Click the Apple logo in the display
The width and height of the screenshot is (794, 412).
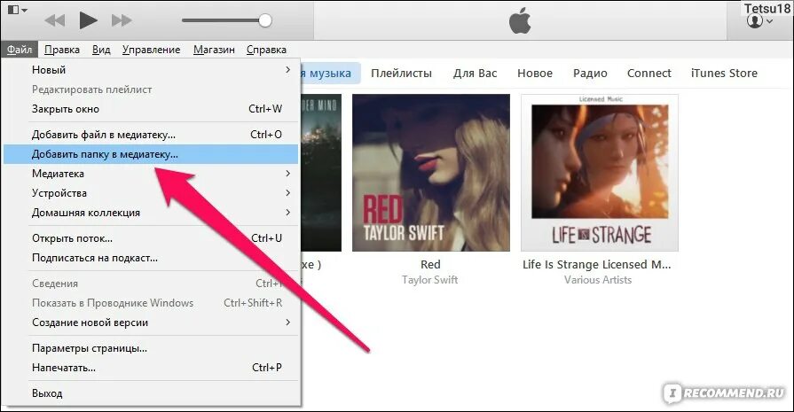point(520,22)
